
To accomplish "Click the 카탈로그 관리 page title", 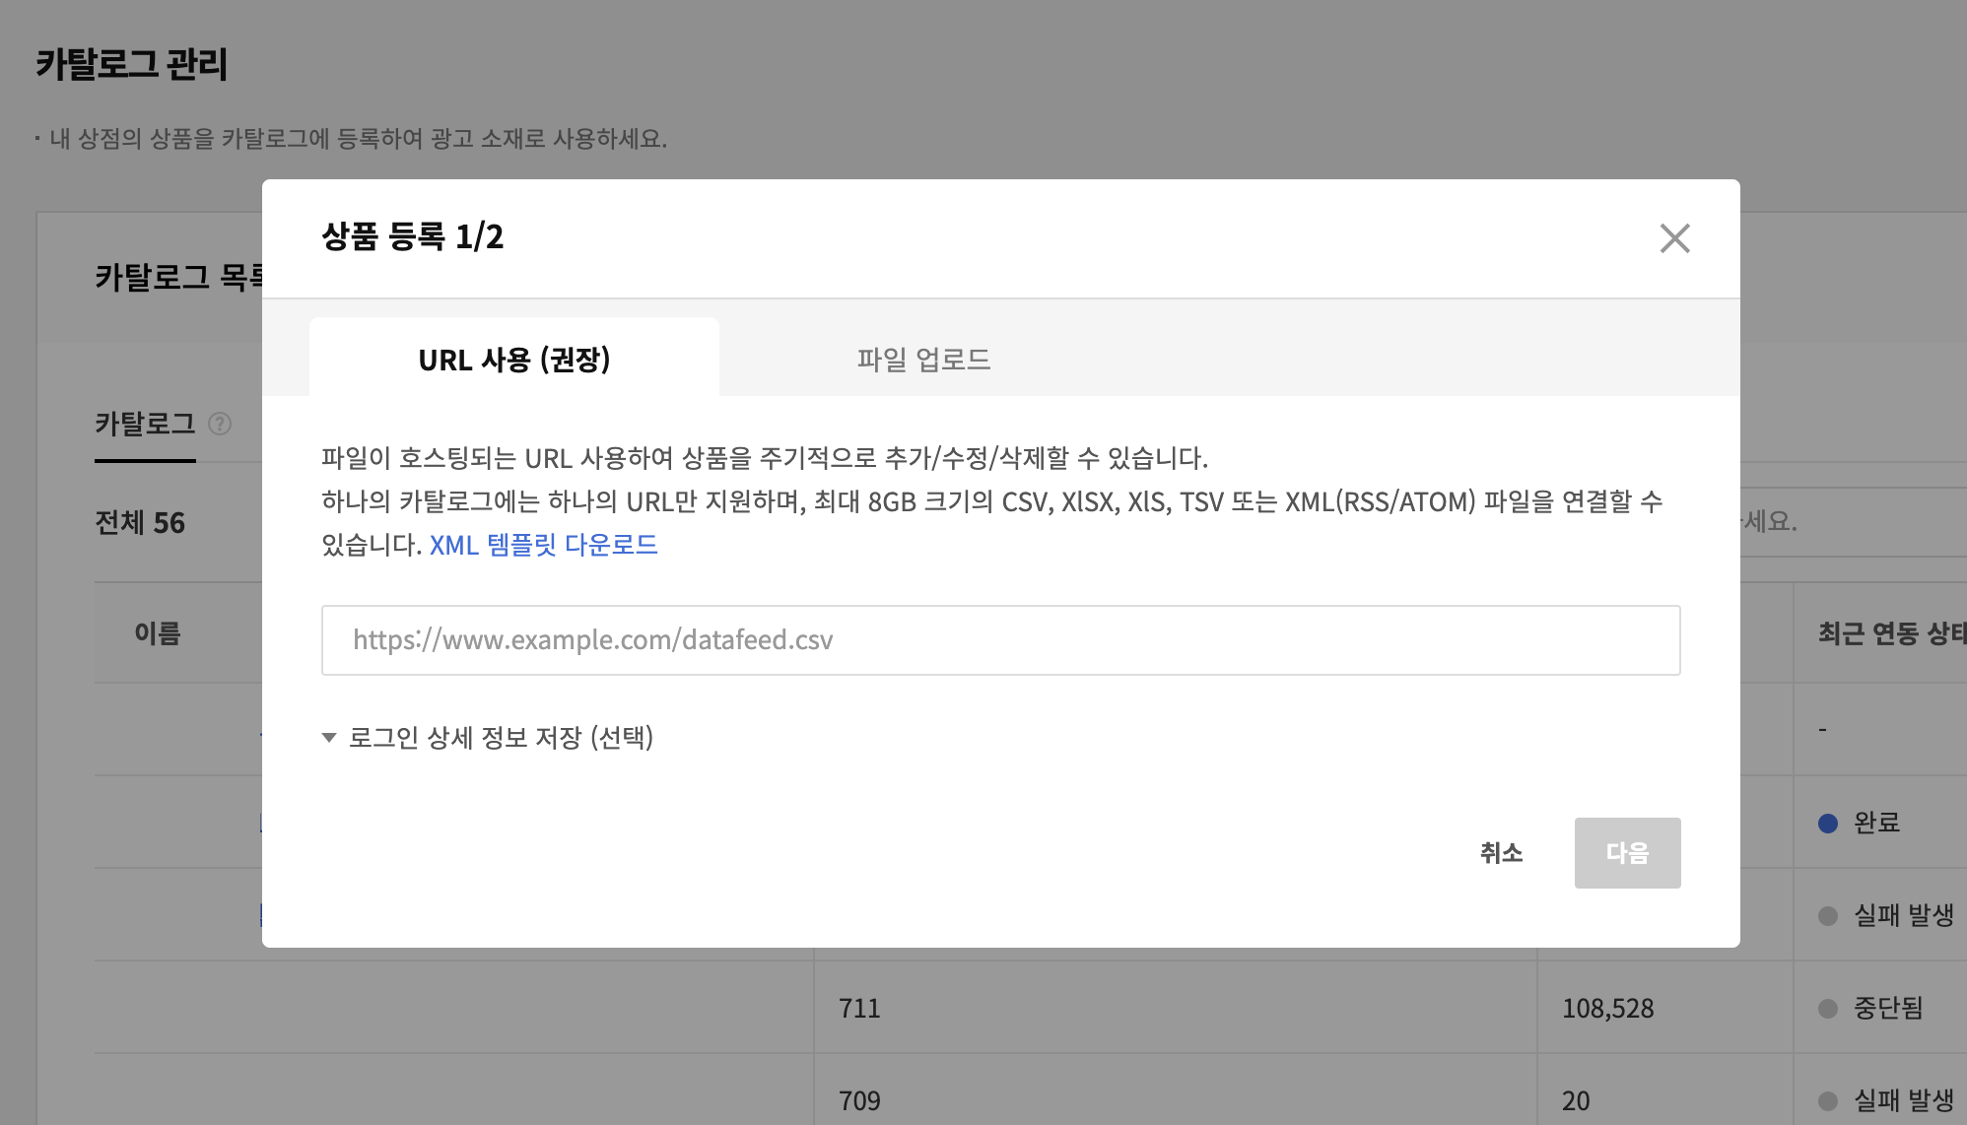I will coord(131,65).
